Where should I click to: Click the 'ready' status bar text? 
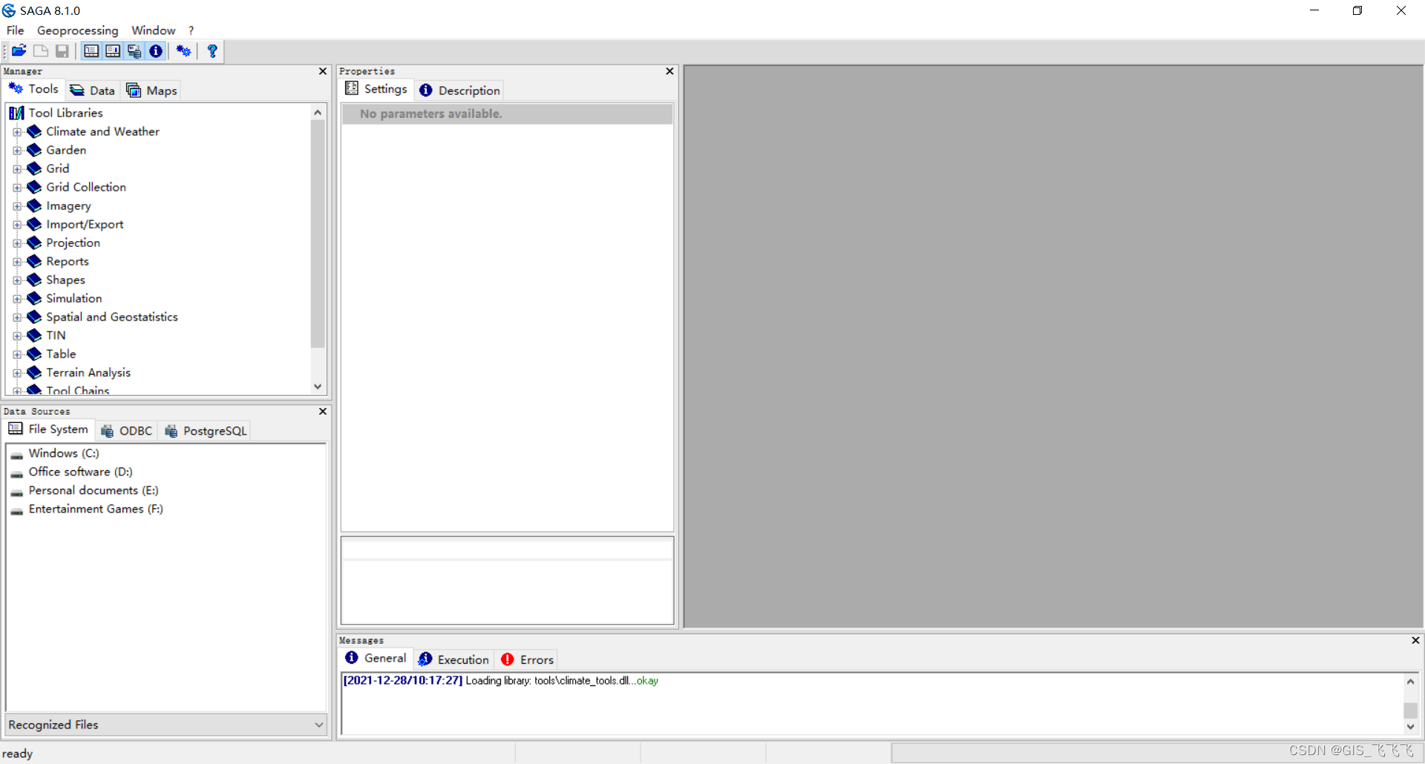(x=17, y=754)
